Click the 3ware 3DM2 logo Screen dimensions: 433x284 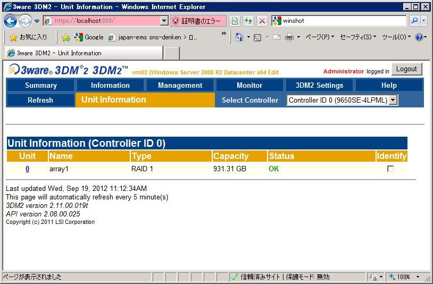pos(68,70)
